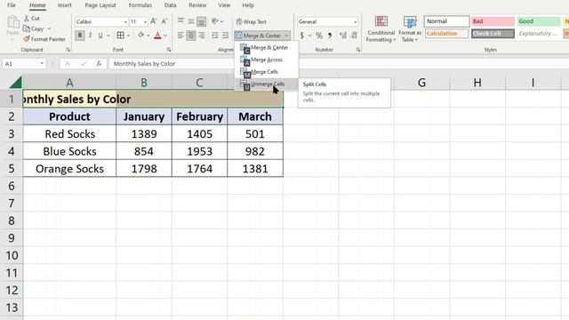Viewport: 569px width, 320px height.
Task: Choose Merge Across from the menu
Action: (x=267, y=60)
